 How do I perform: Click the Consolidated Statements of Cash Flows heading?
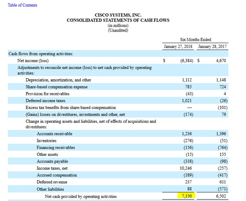coord(118,20)
